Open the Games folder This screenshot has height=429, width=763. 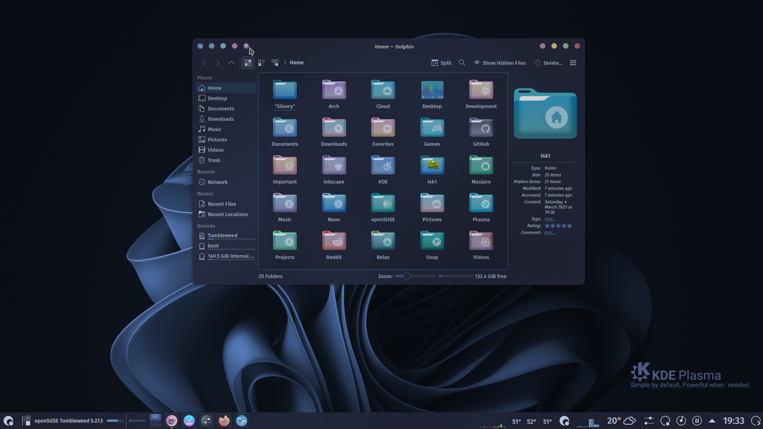pos(432,132)
